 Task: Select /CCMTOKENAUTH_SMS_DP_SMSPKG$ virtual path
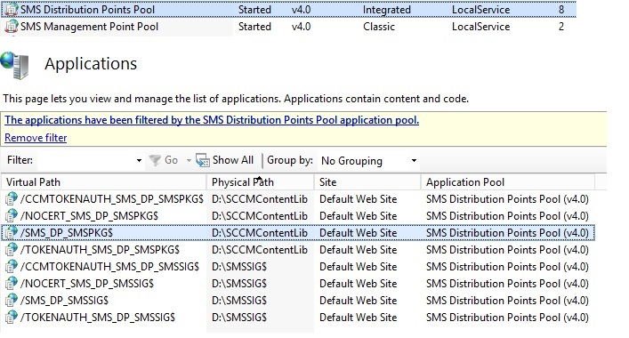coord(112,199)
